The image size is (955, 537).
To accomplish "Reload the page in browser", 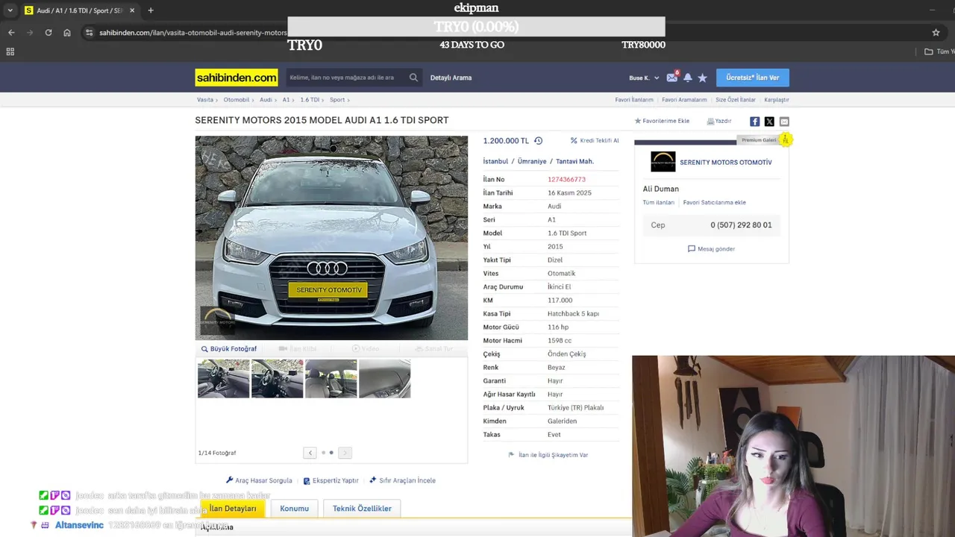I will pos(48,33).
